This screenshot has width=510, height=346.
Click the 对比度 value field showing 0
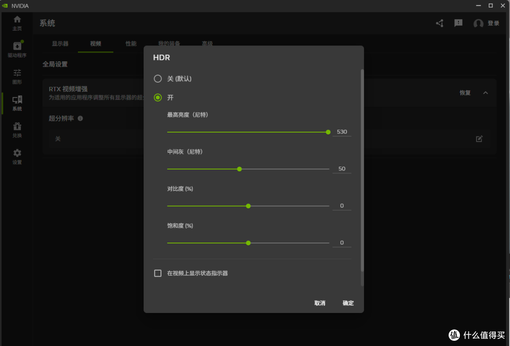(342, 206)
